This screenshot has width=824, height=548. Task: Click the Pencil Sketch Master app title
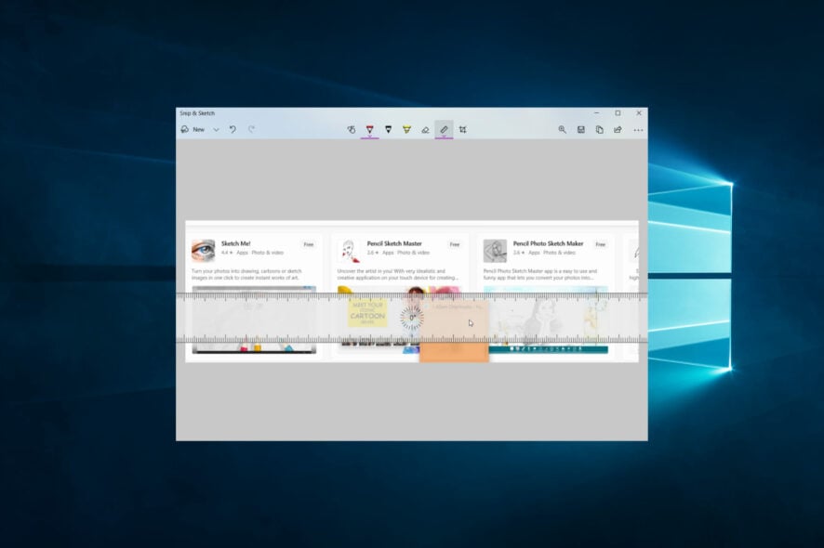click(394, 243)
